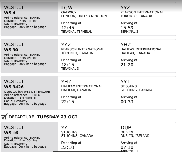Click 'TERMINAL 3' under the Toronto arrival
Viewport: 182px width, 152px height.
(129, 32)
